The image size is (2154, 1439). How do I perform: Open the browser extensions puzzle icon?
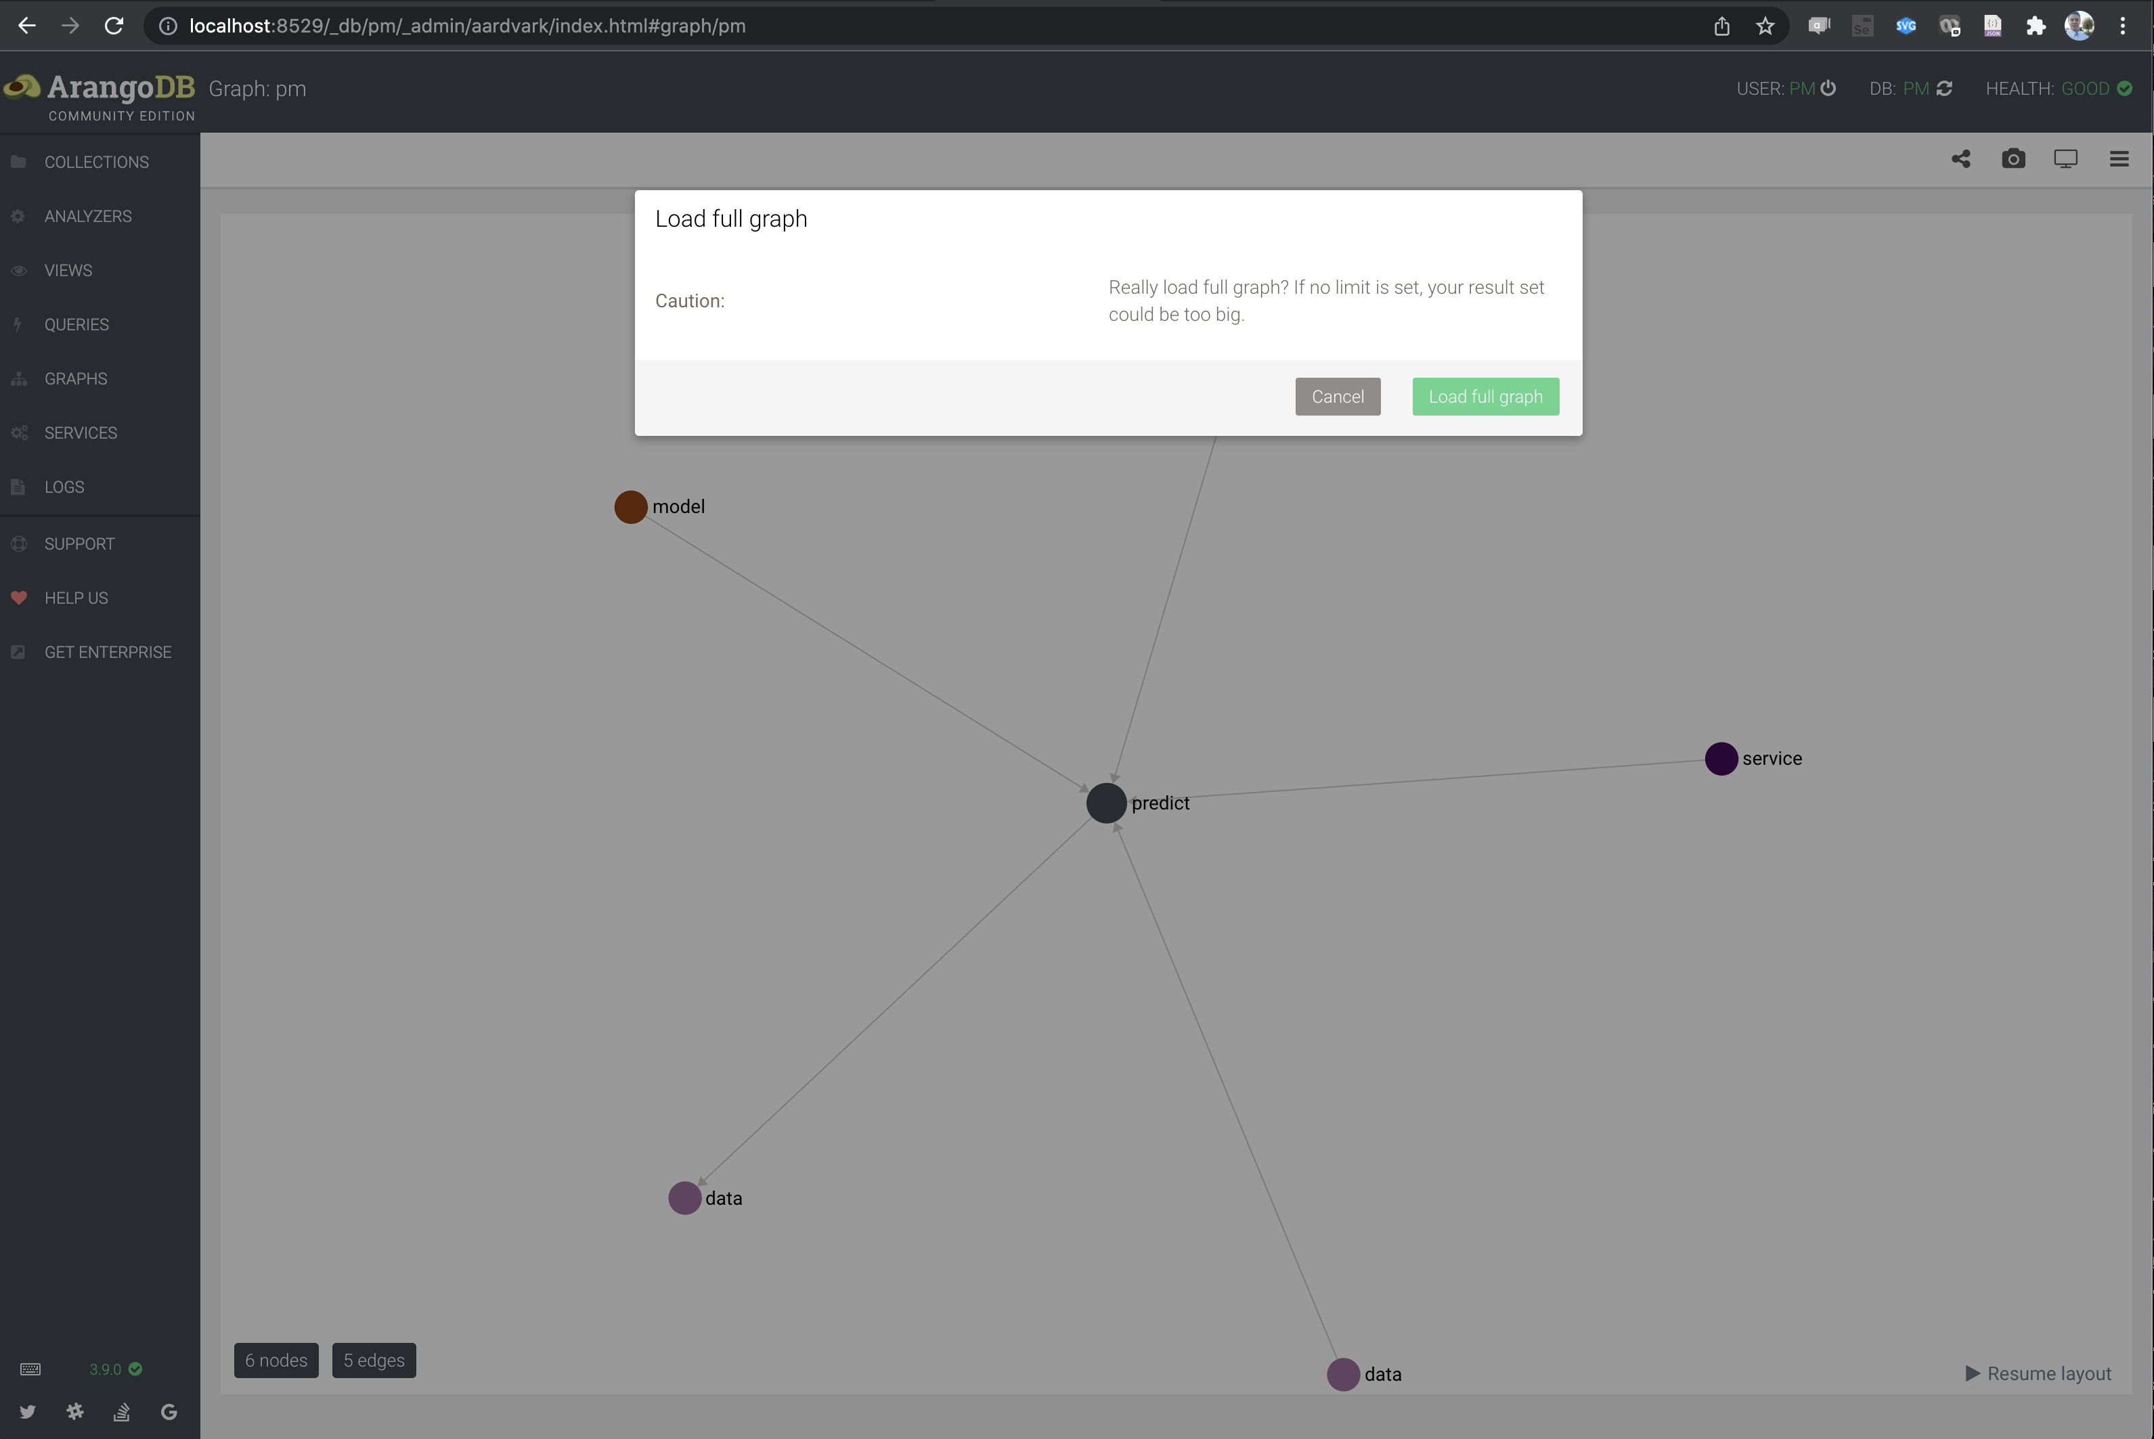(x=2036, y=26)
